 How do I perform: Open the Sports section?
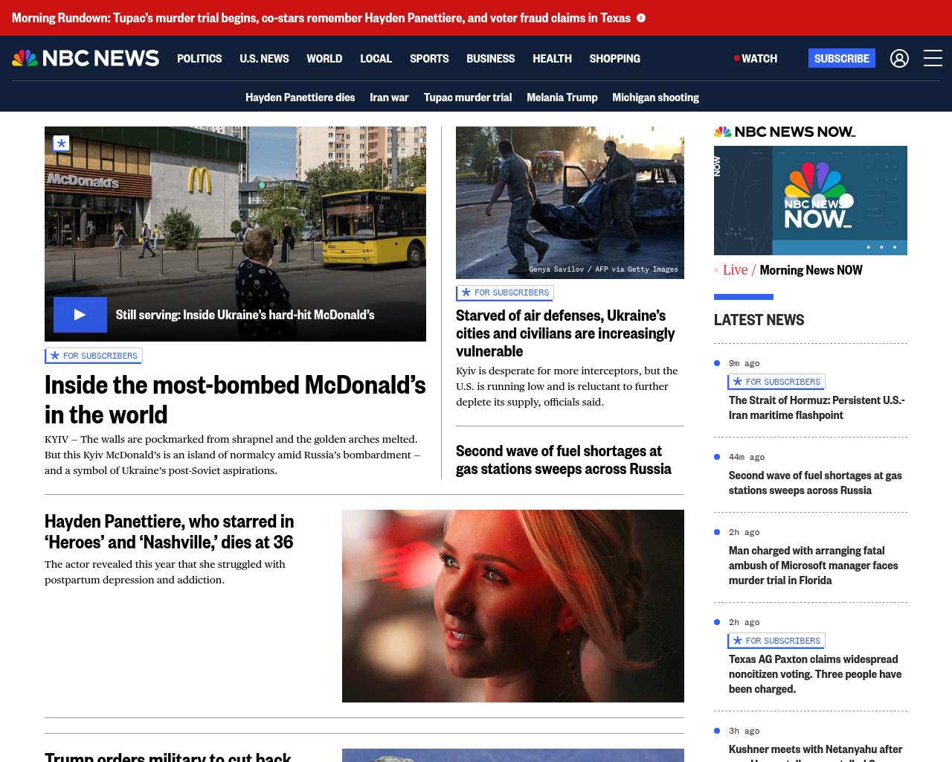[429, 58]
